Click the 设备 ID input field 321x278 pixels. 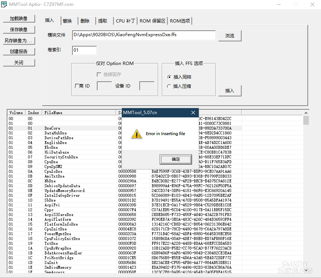point(147,86)
